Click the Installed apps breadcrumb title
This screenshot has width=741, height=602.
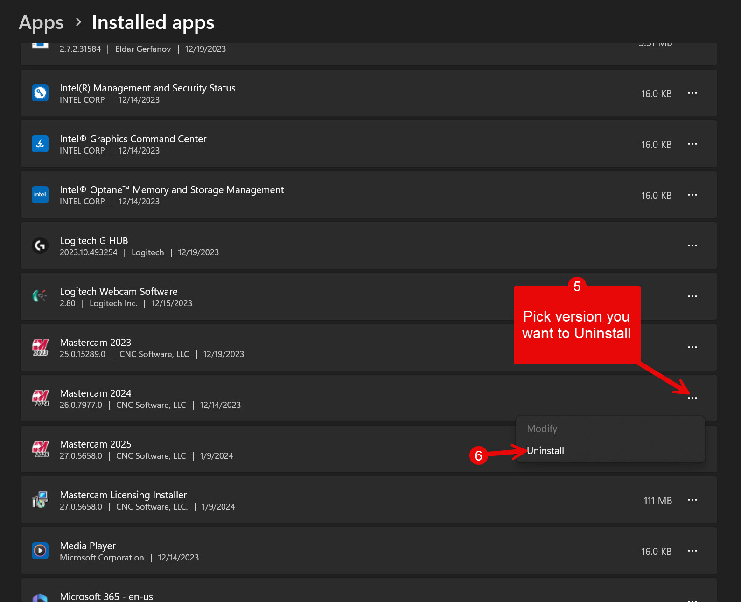[x=153, y=23]
